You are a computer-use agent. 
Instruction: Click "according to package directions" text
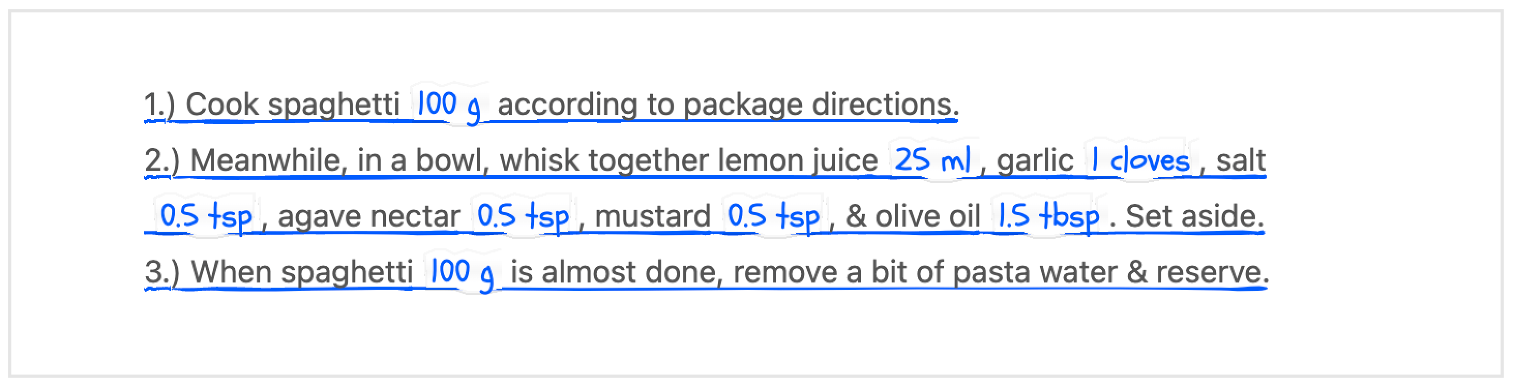coord(728,105)
